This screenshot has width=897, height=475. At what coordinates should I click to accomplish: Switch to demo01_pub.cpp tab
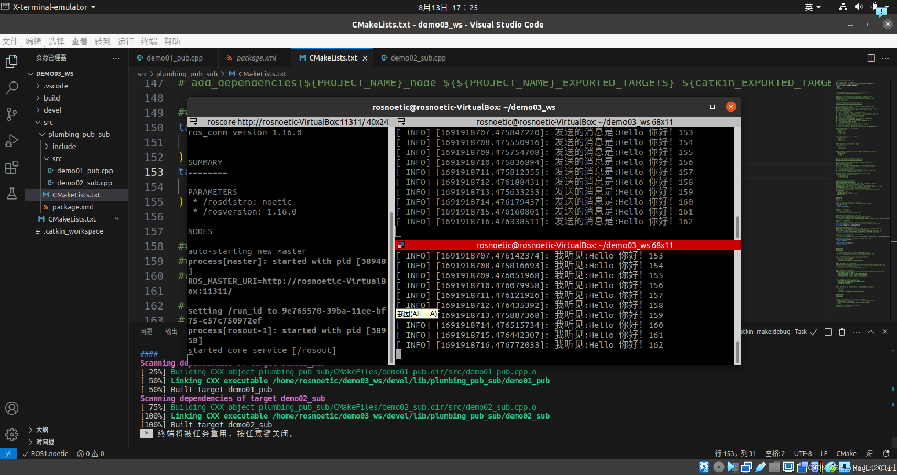pyautogui.click(x=174, y=58)
